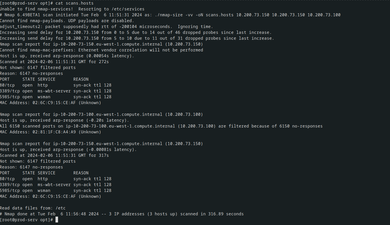Click MAC address 02:81:1F:C8:A4:A9
Viewport: 390px width, 225px height.
[x=54, y=132]
